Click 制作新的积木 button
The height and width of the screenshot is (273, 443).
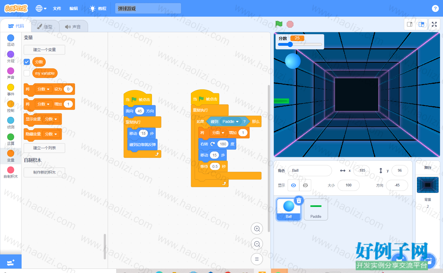(x=44, y=172)
